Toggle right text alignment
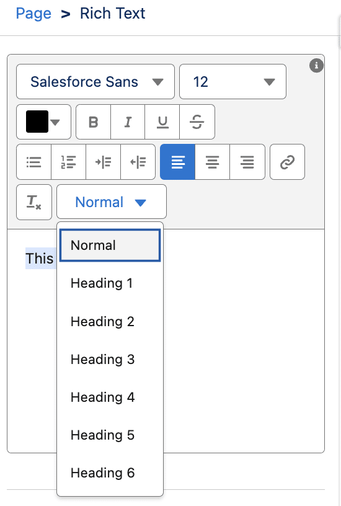 (247, 162)
